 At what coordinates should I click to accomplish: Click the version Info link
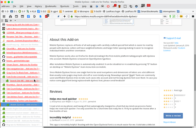click(x=176, y=43)
